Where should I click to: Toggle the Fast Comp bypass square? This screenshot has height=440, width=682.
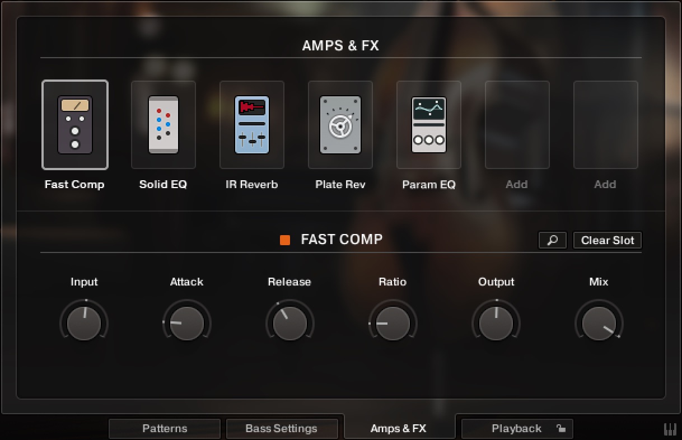point(285,240)
